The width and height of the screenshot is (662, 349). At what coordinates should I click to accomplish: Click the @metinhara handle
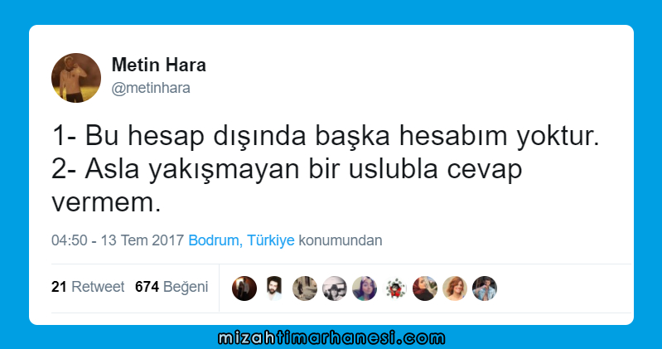[x=151, y=88]
